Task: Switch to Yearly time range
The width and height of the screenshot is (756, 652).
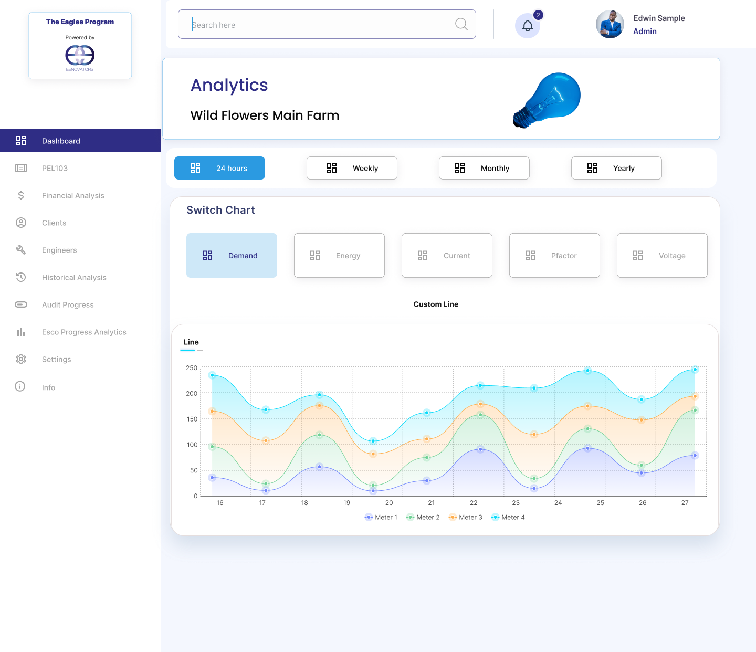Action: (x=616, y=168)
